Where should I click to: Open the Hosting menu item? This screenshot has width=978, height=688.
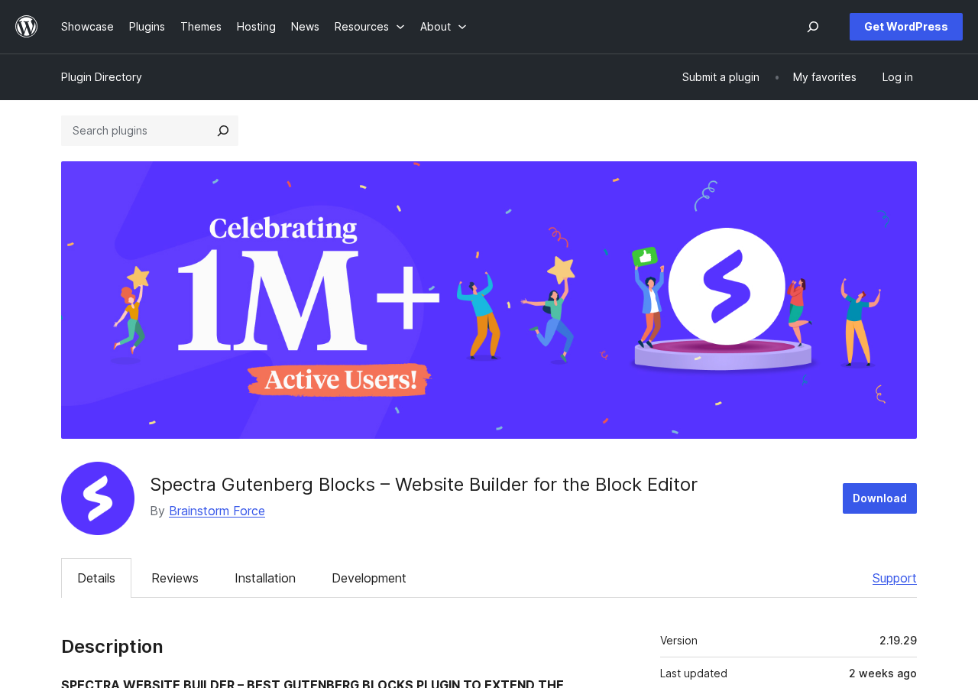(256, 27)
